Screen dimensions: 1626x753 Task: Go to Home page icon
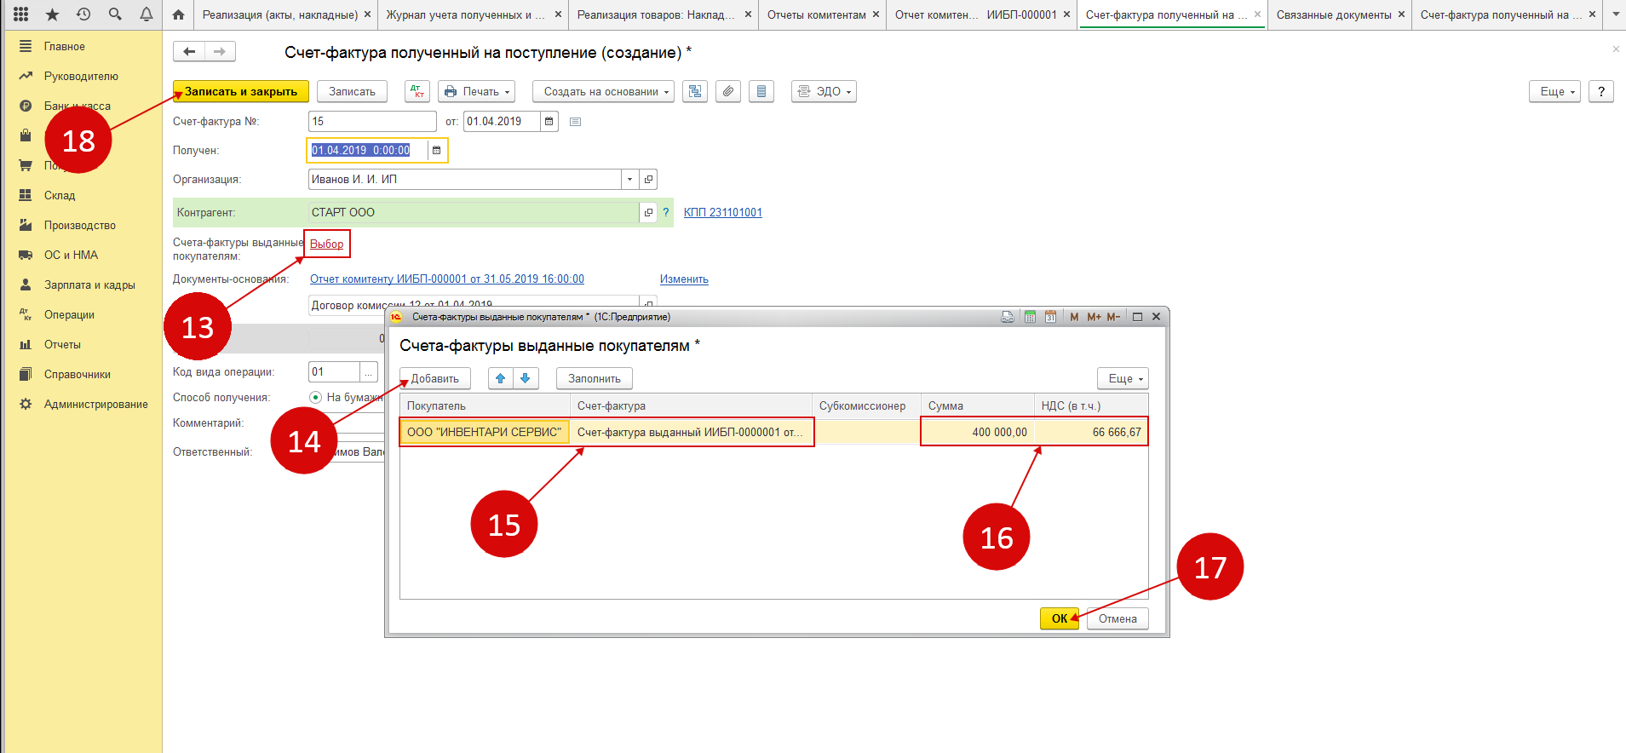178,14
